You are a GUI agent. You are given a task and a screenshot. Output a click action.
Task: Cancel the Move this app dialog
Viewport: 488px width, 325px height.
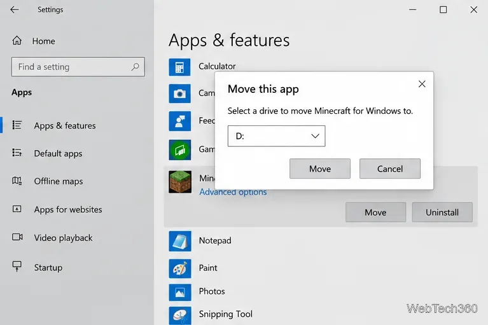[390, 169]
